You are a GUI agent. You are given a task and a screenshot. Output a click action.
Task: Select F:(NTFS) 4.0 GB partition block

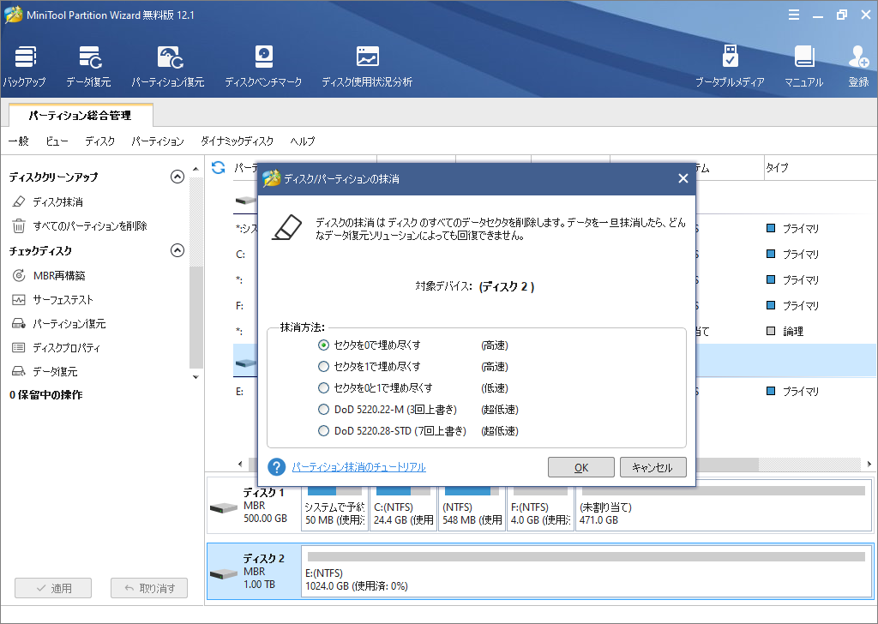tap(540, 507)
